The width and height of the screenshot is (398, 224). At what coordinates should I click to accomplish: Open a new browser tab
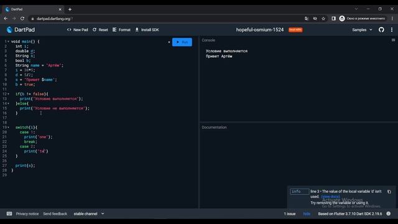(x=70, y=9)
